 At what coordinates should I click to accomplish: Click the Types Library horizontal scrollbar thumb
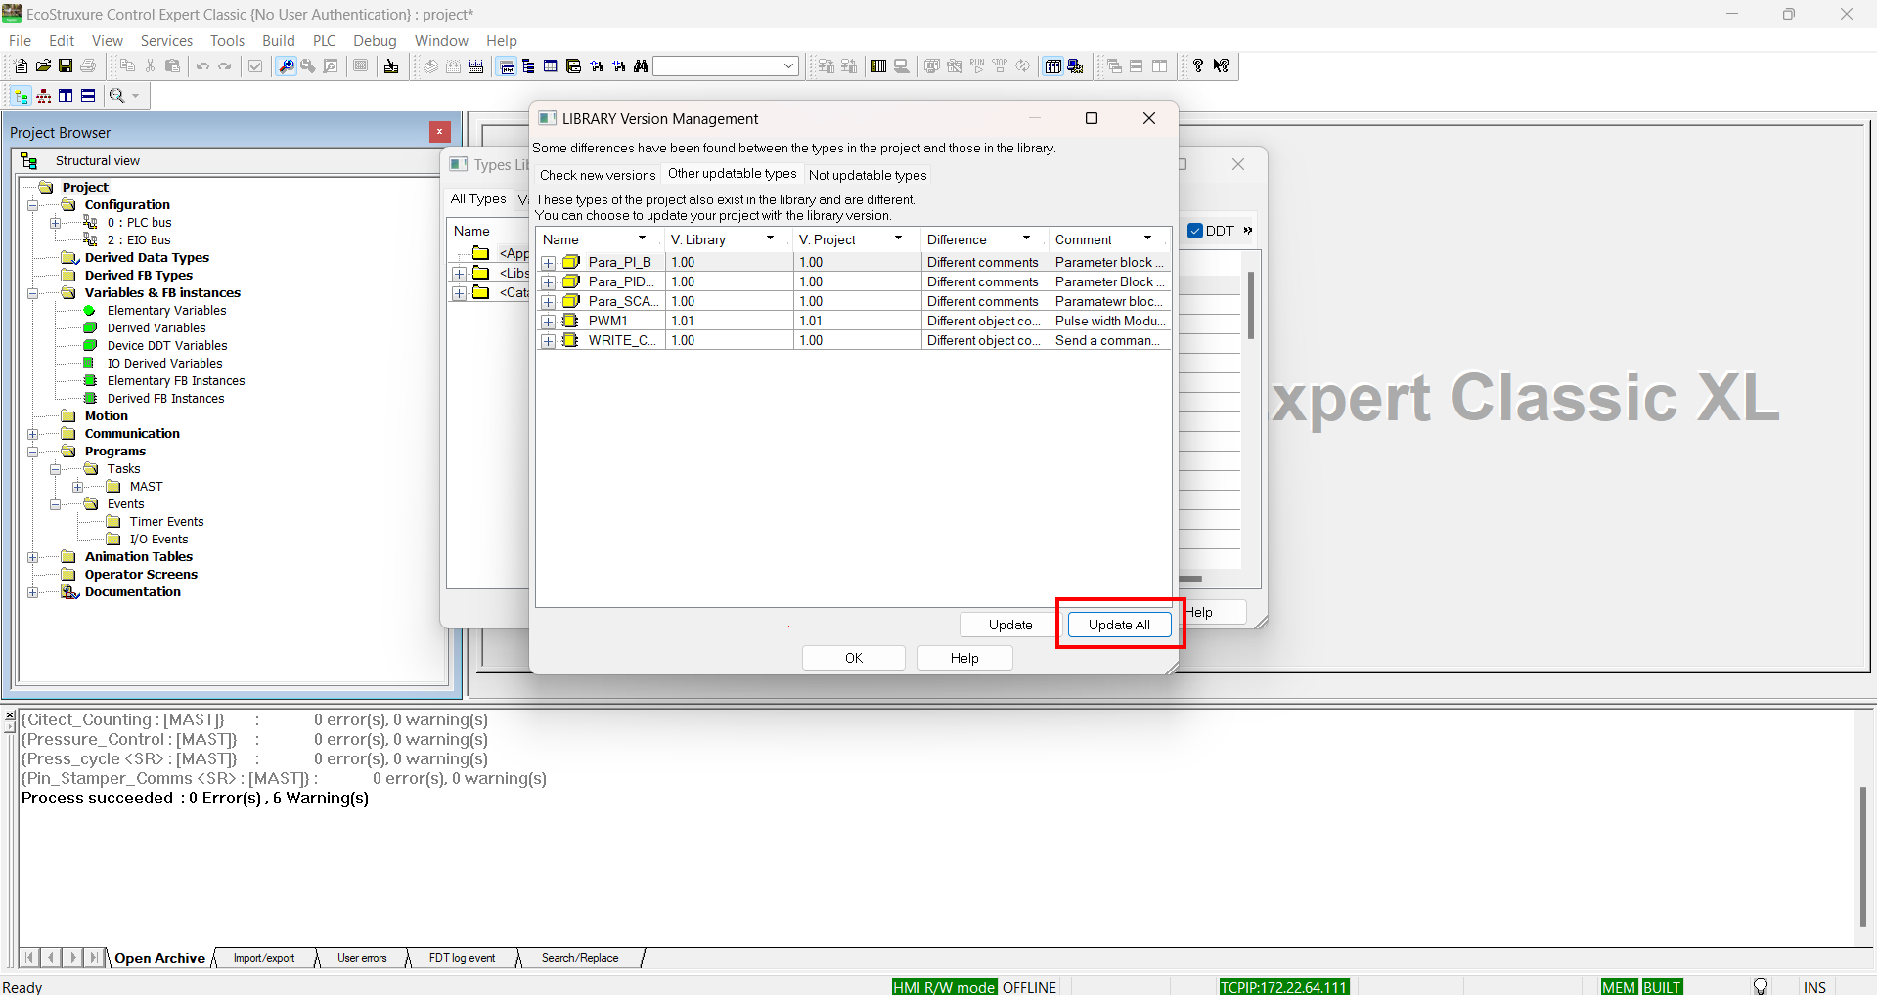pyautogui.click(x=1190, y=579)
